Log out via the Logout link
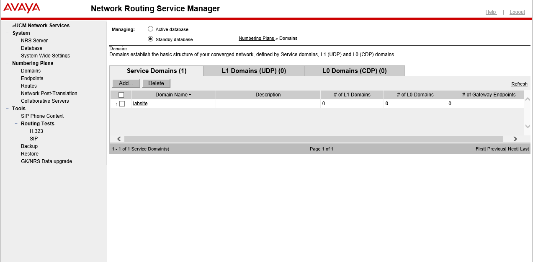 517,12
